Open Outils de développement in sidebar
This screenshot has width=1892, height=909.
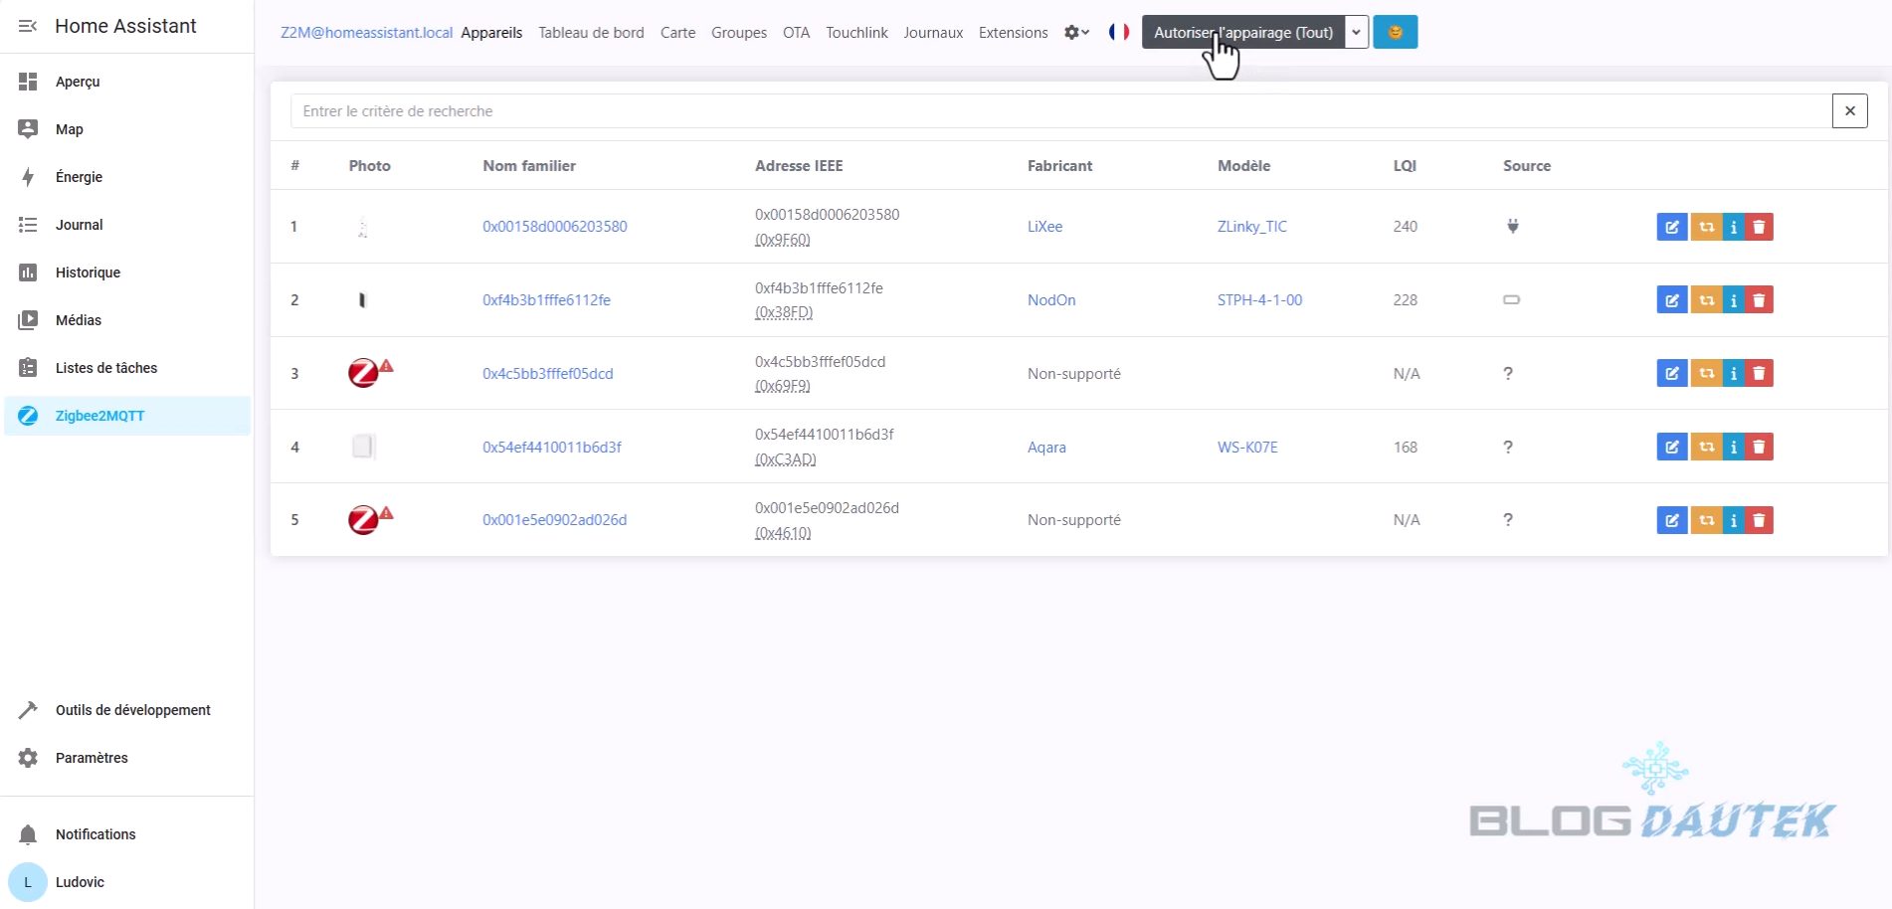132,710
